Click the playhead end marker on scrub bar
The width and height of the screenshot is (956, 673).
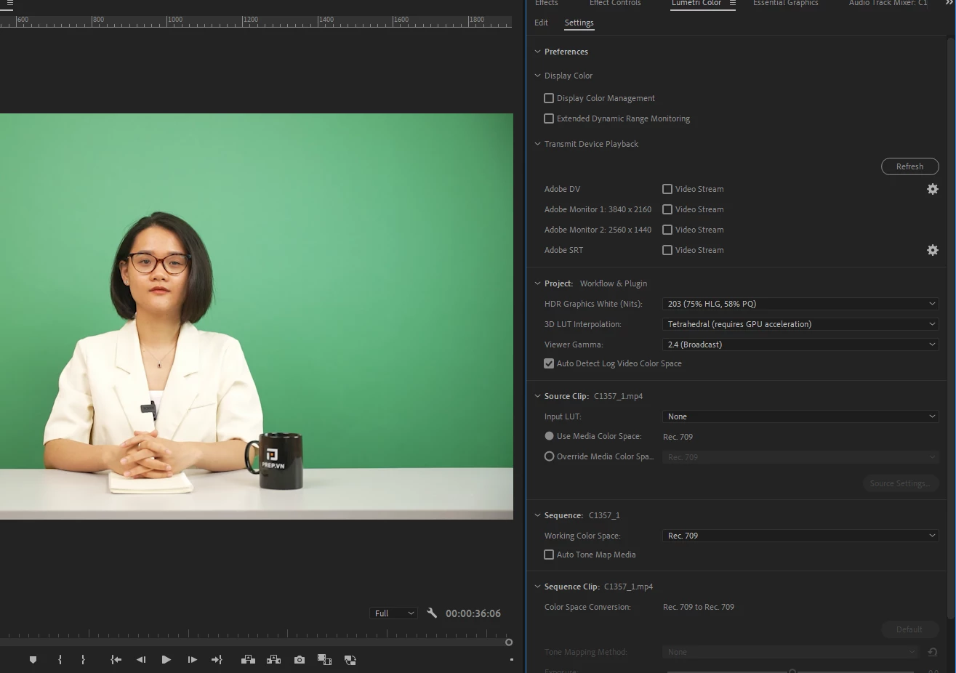coord(509,642)
